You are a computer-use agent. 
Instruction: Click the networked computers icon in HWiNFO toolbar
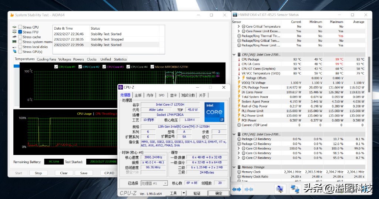pos(295,189)
